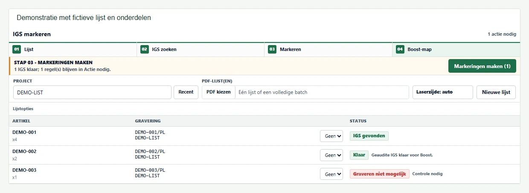Click the x2 quantity under DEMO-002

pyautogui.click(x=15, y=159)
